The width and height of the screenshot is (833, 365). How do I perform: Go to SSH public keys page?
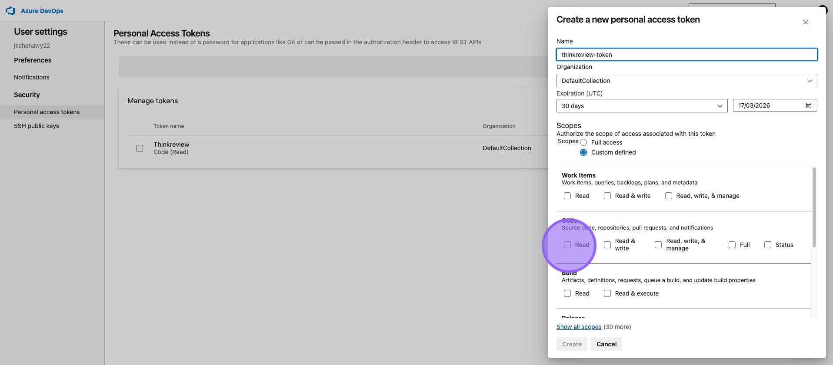37,126
